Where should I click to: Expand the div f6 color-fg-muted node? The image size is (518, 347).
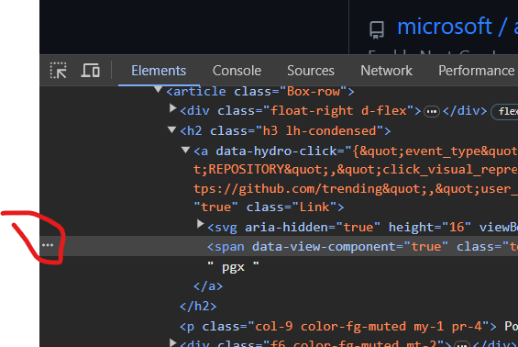click(x=172, y=342)
